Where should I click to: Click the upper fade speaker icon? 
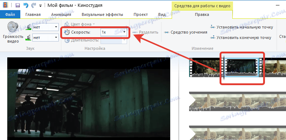pos(29,27)
